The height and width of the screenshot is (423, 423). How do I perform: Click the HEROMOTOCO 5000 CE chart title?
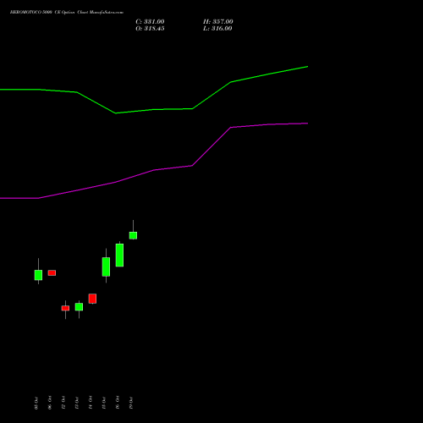(x=67, y=12)
